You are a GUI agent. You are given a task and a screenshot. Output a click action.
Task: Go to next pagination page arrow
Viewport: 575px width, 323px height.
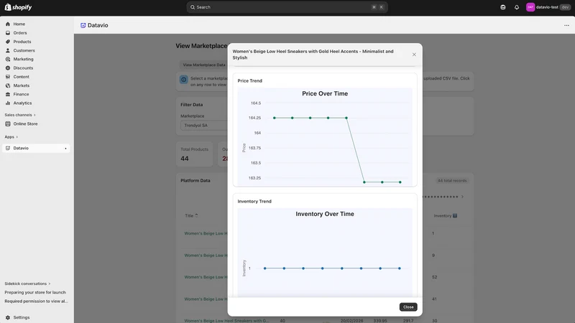462,197
